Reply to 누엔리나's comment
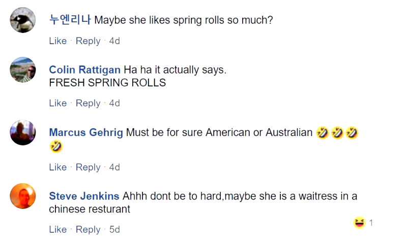The image size is (407, 242). pos(88,41)
